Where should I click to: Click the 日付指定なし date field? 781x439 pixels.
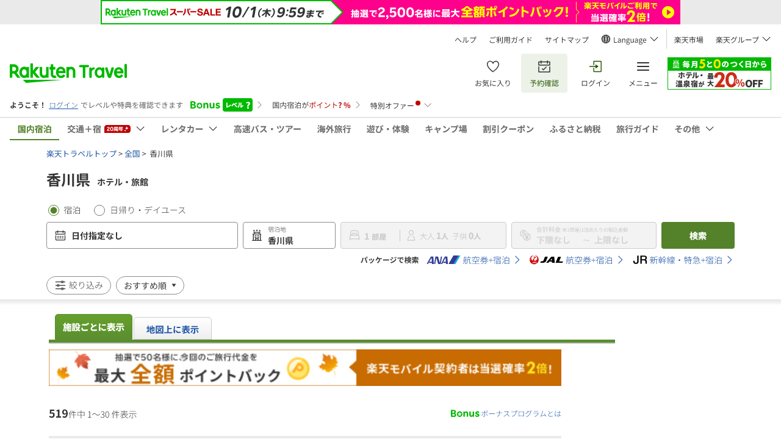pos(142,235)
